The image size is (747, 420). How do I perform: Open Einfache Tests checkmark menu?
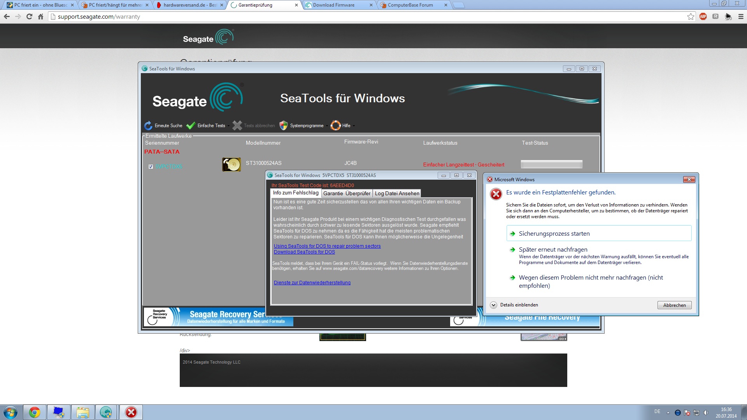coord(191,126)
